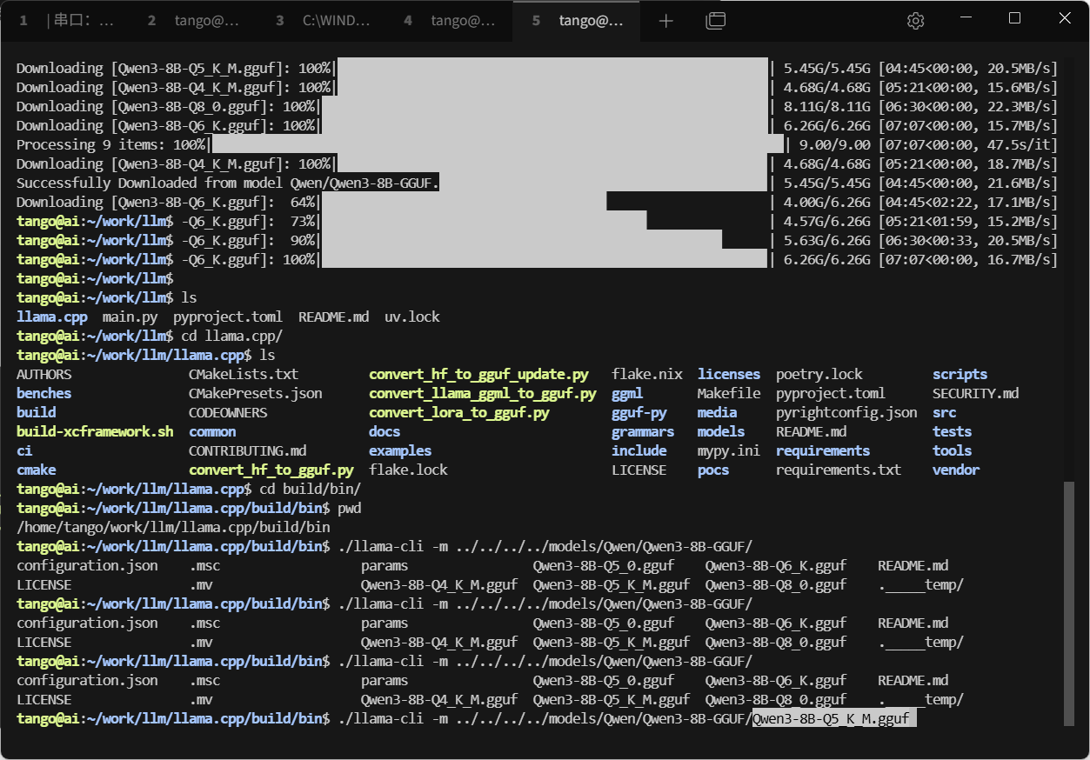Open a new terminal tab with plus button
Screen dimensions: 1090x760
665,21
